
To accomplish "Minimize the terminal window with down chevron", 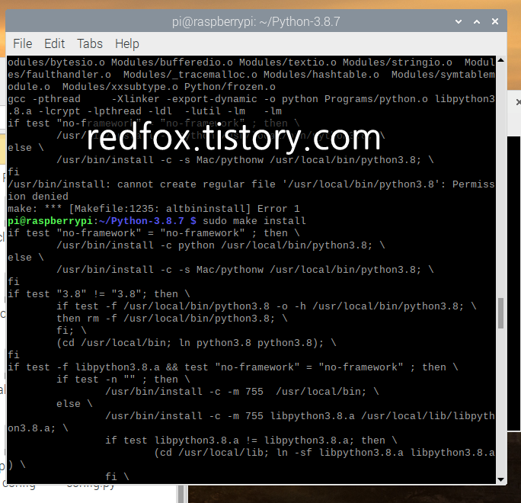I will click(459, 21).
